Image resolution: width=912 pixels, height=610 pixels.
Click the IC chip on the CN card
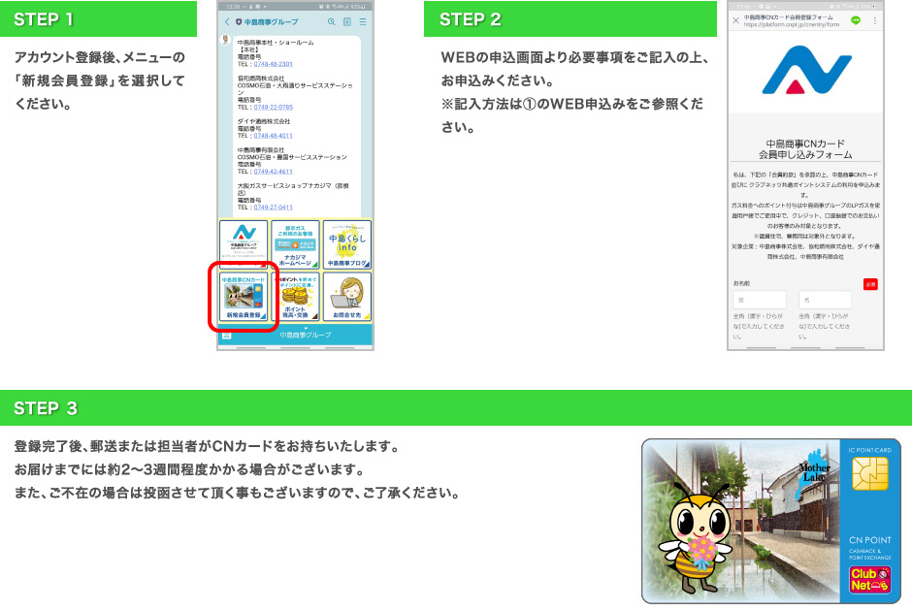869,473
